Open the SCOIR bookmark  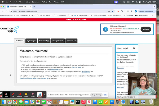pos(82,15)
